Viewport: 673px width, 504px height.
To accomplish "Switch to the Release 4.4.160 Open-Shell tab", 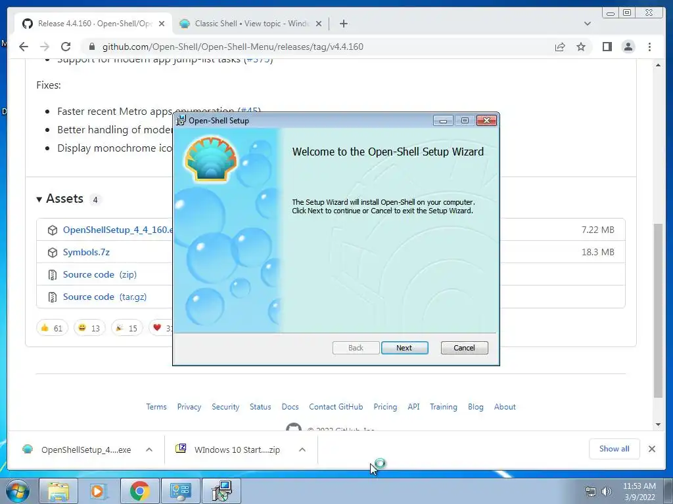I will point(93,24).
